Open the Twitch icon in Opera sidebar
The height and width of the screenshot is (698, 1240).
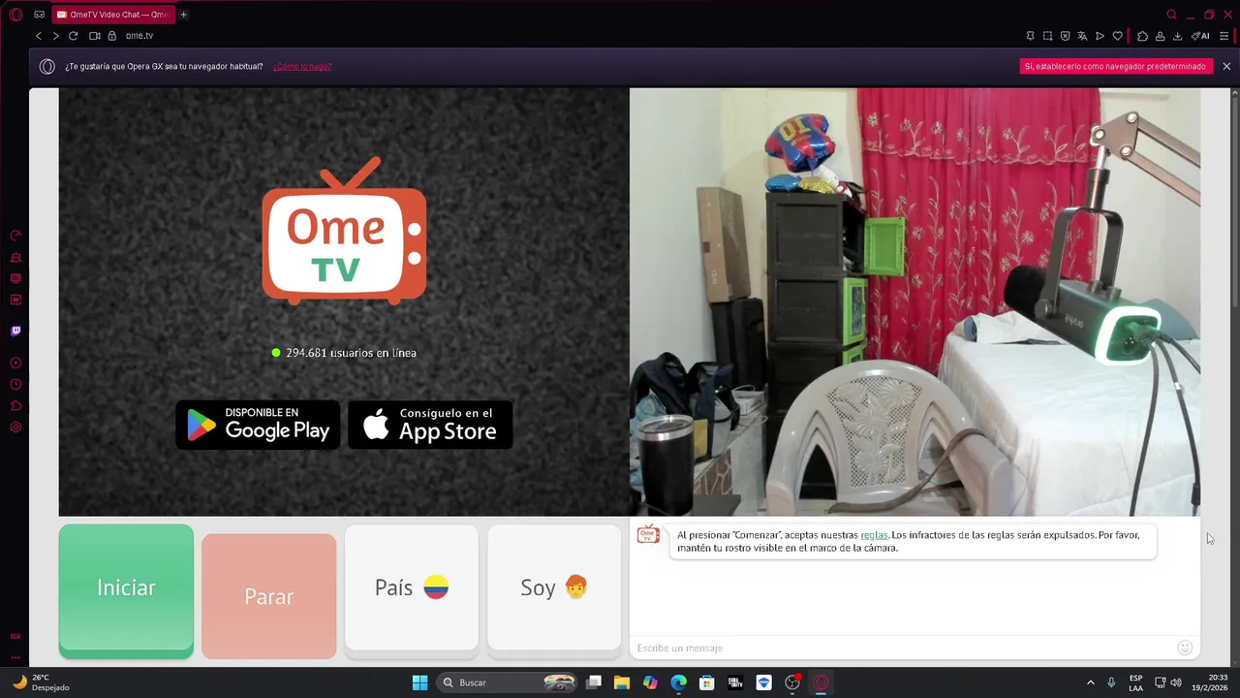(15, 331)
